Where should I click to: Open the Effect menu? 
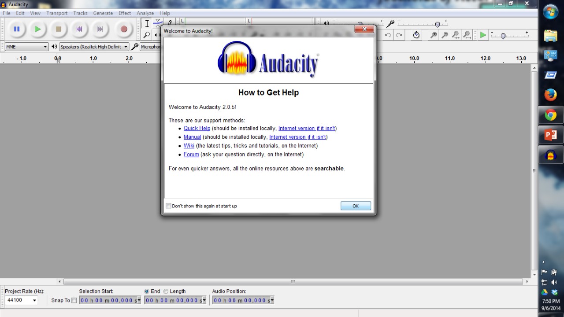click(x=125, y=13)
